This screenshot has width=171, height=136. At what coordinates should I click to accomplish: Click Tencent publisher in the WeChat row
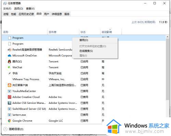tap(53, 67)
